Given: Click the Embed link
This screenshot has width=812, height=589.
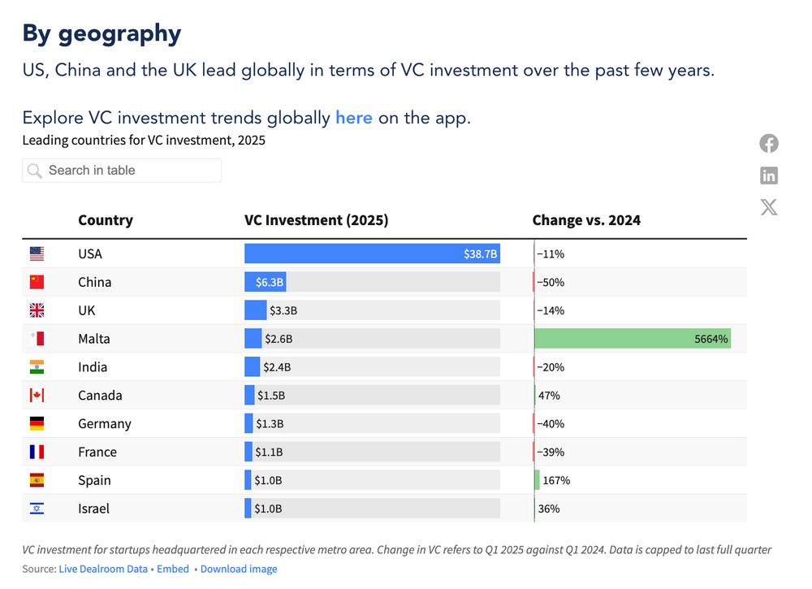Looking at the screenshot, I should pos(173,569).
